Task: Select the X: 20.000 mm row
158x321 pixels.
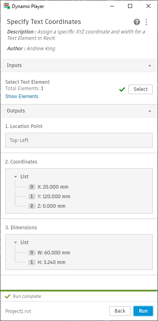Action: pos(49,187)
